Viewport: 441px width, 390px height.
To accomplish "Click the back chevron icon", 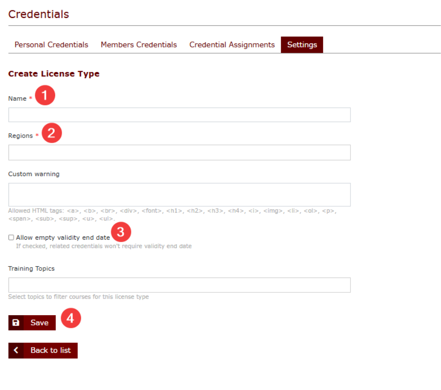I will pyautogui.click(x=16, y=350).
